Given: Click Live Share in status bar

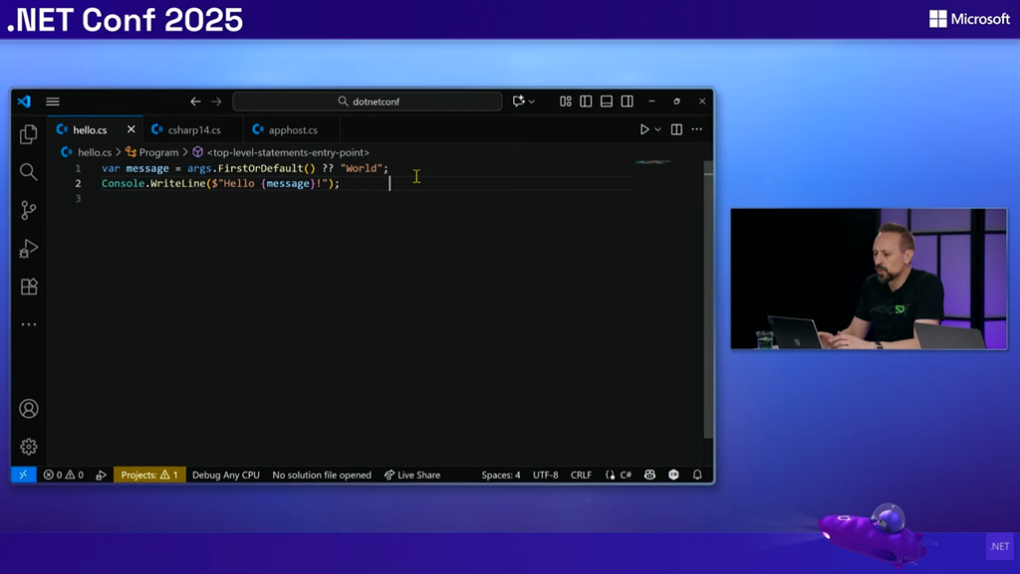Looking at the screenshot, I should [412, 475].
